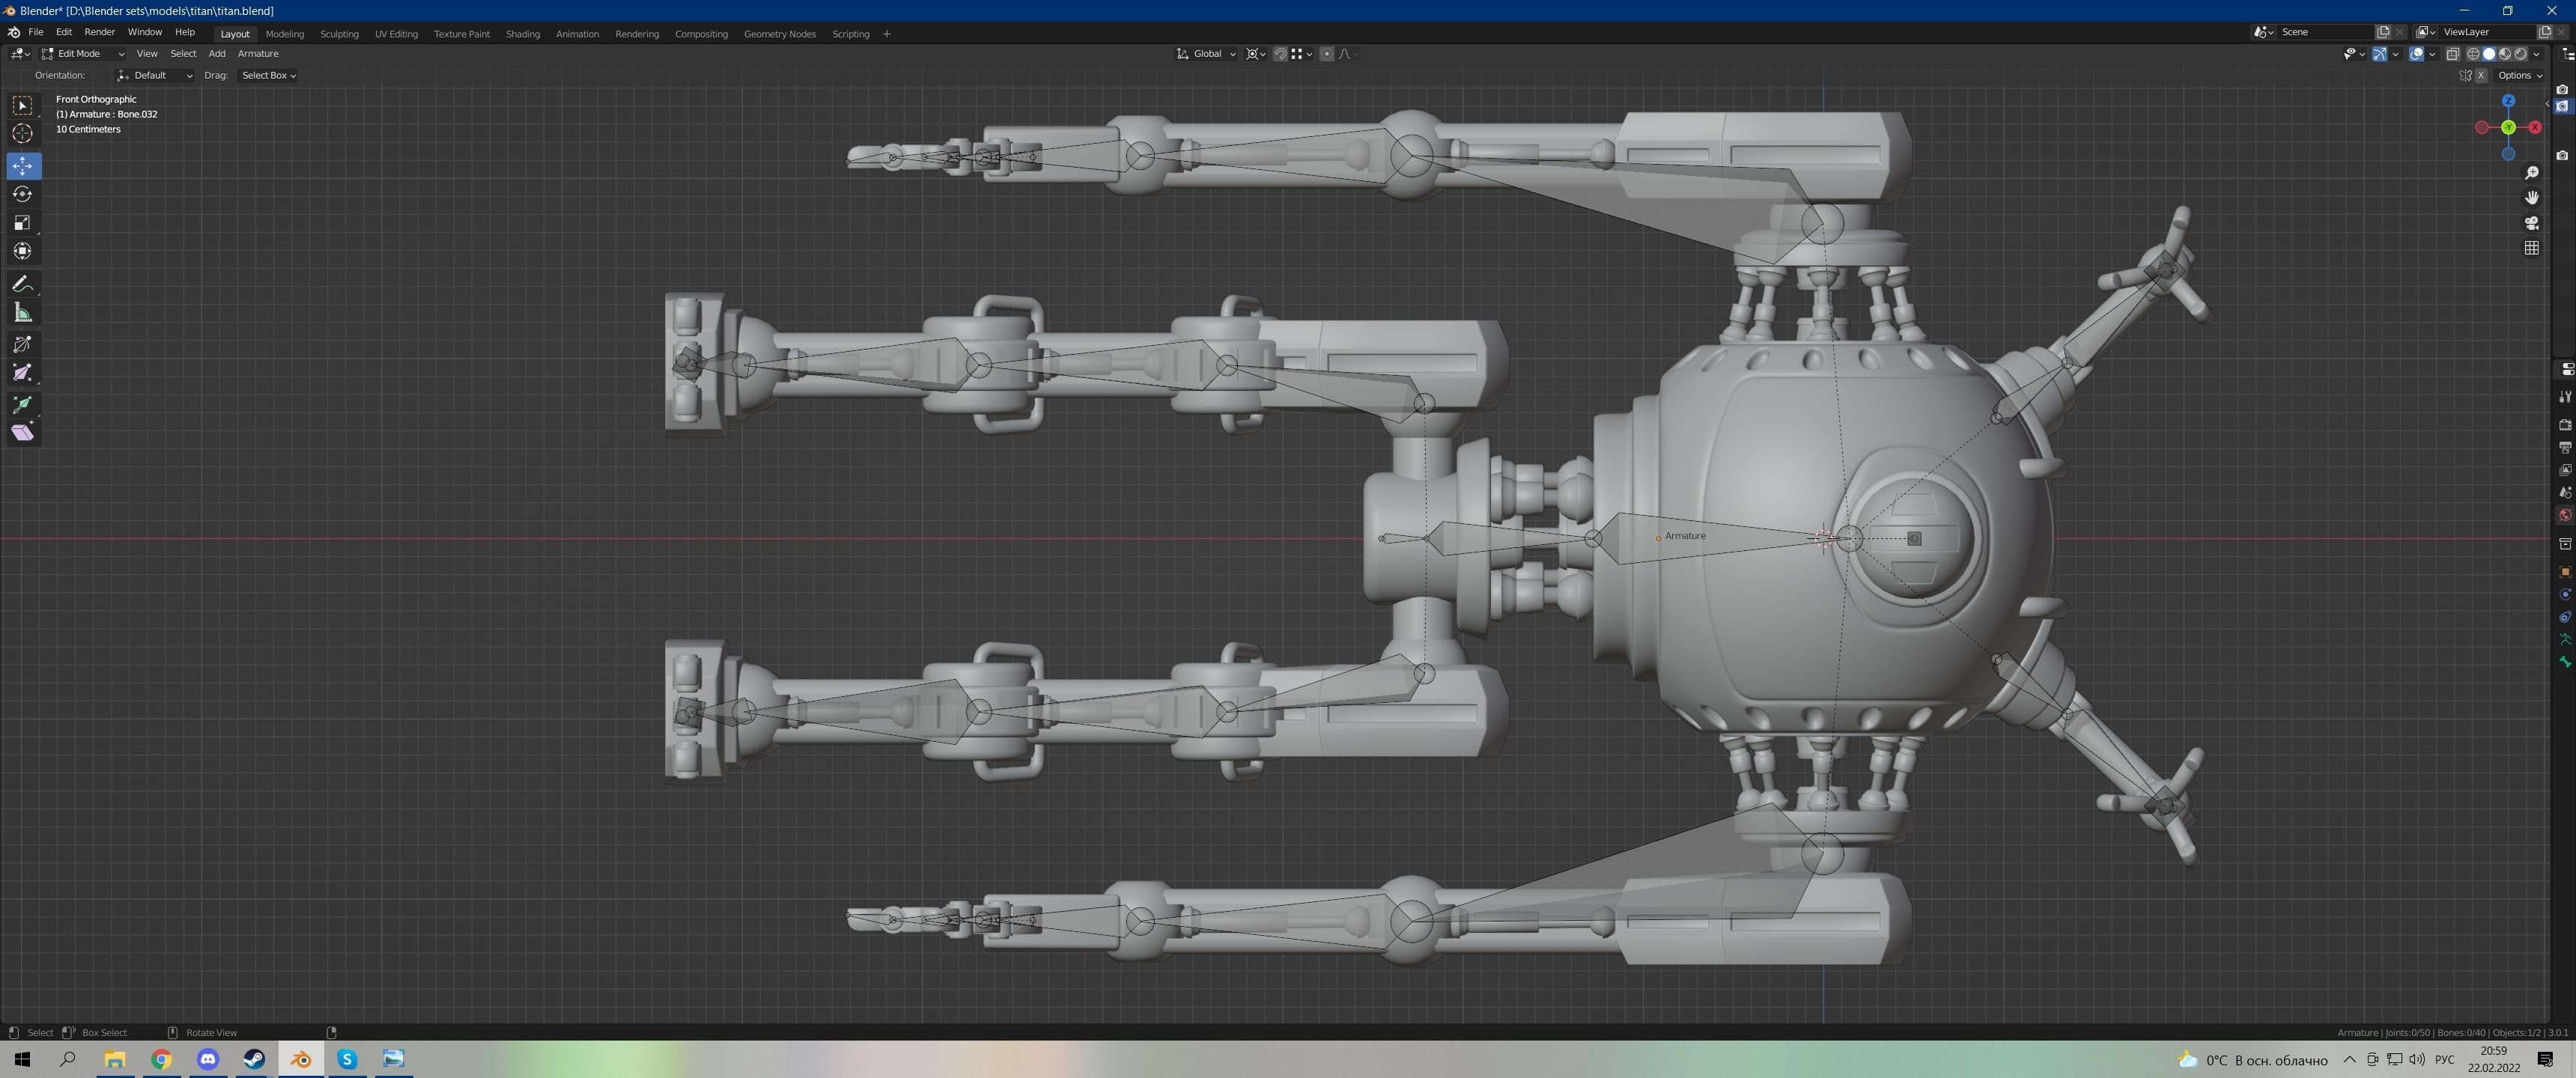Open Google Chrome from the taskbar

click(x=161, y=1059)
